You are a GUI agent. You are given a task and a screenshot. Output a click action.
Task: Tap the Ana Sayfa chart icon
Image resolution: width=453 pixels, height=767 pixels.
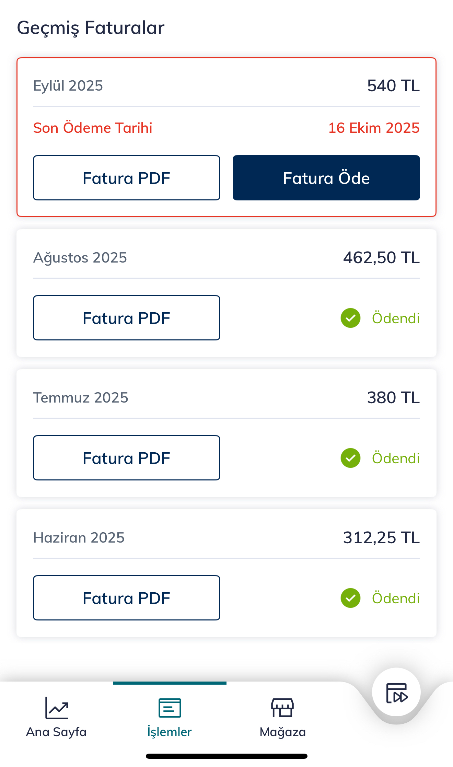pyautogui.click(x=57, y=708)
